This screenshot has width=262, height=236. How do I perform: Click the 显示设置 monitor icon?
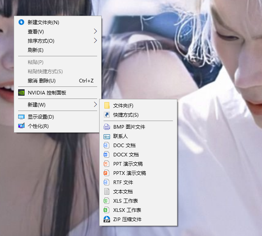[21, 117]
